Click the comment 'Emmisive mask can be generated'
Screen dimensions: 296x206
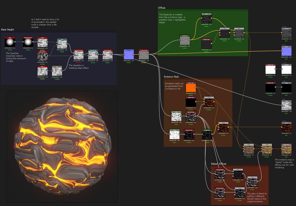coord(174,86)
